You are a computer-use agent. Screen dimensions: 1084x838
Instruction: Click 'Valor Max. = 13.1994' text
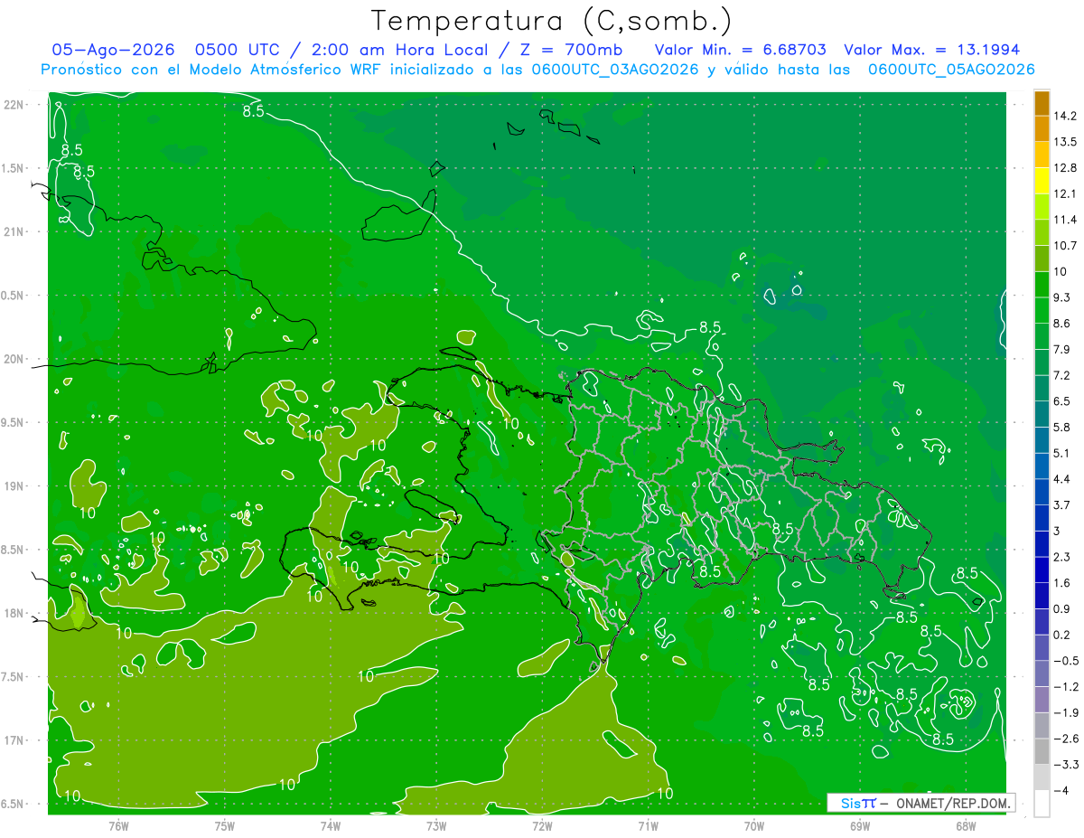pos(932,51)
